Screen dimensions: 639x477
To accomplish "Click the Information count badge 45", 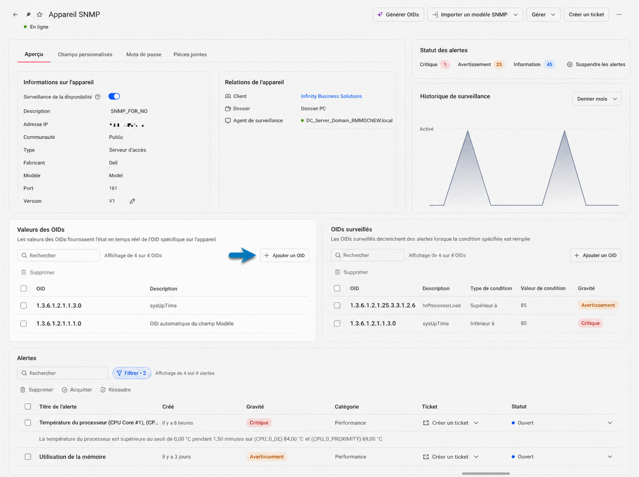I will [549, 64].
